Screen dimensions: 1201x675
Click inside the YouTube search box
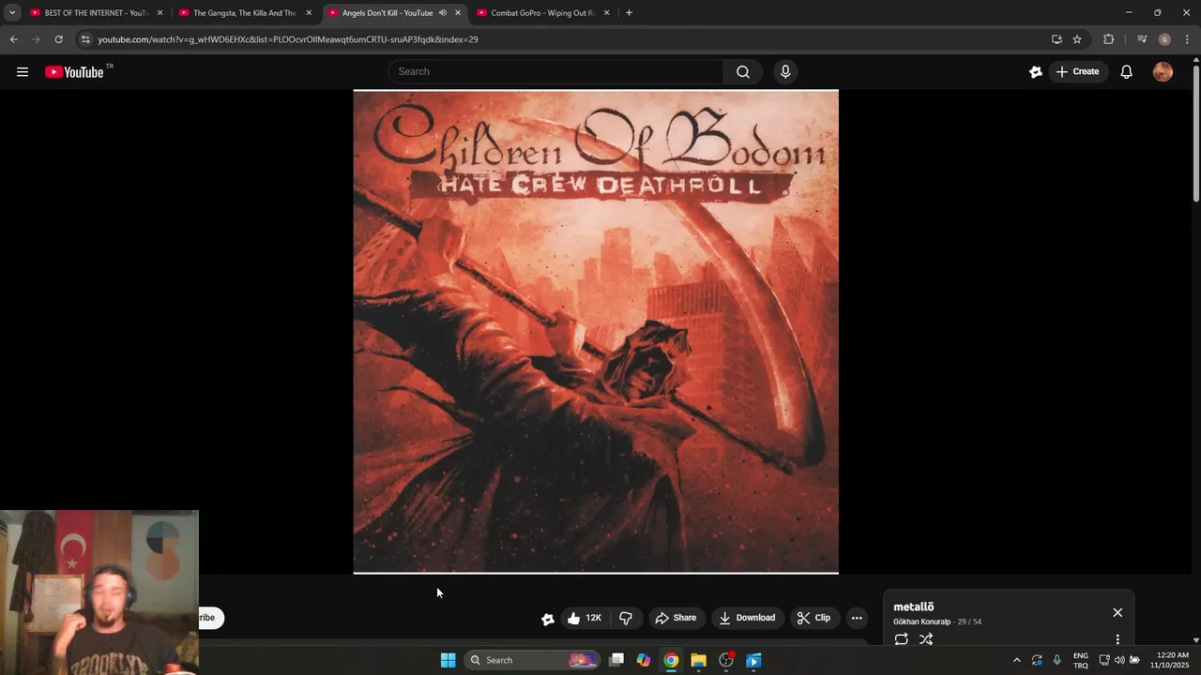555,71
